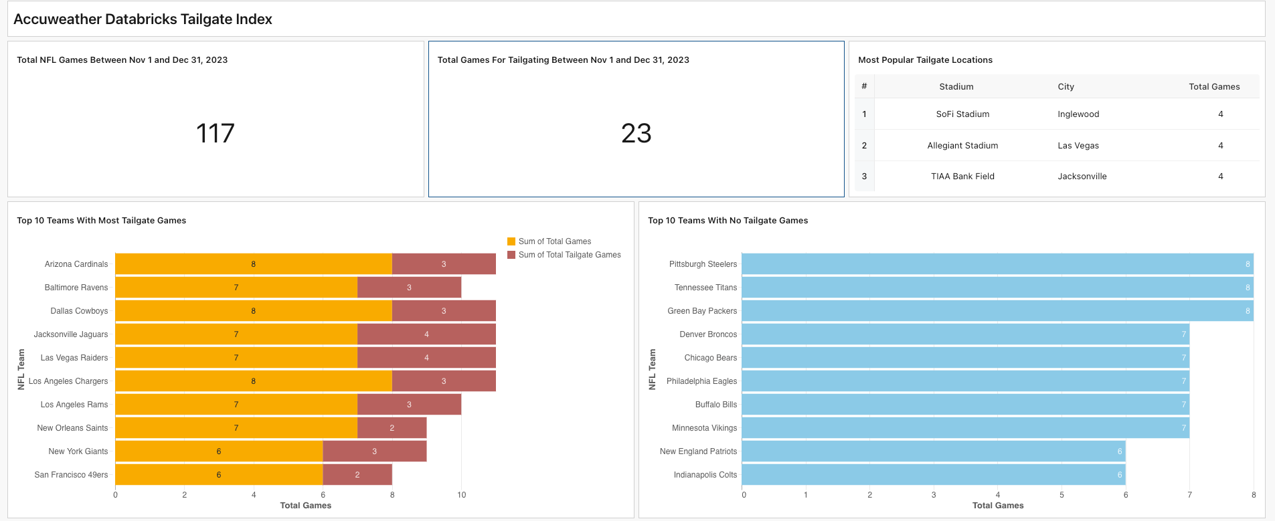Click the red Jacksonville Jaguars tailgate bar segment
The image size is (1275, 521).
coord(426,334)
